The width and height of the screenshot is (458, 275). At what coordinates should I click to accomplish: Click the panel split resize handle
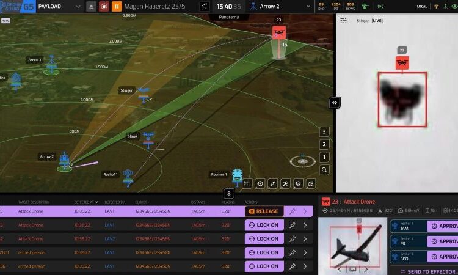click(x=335, y=103)
